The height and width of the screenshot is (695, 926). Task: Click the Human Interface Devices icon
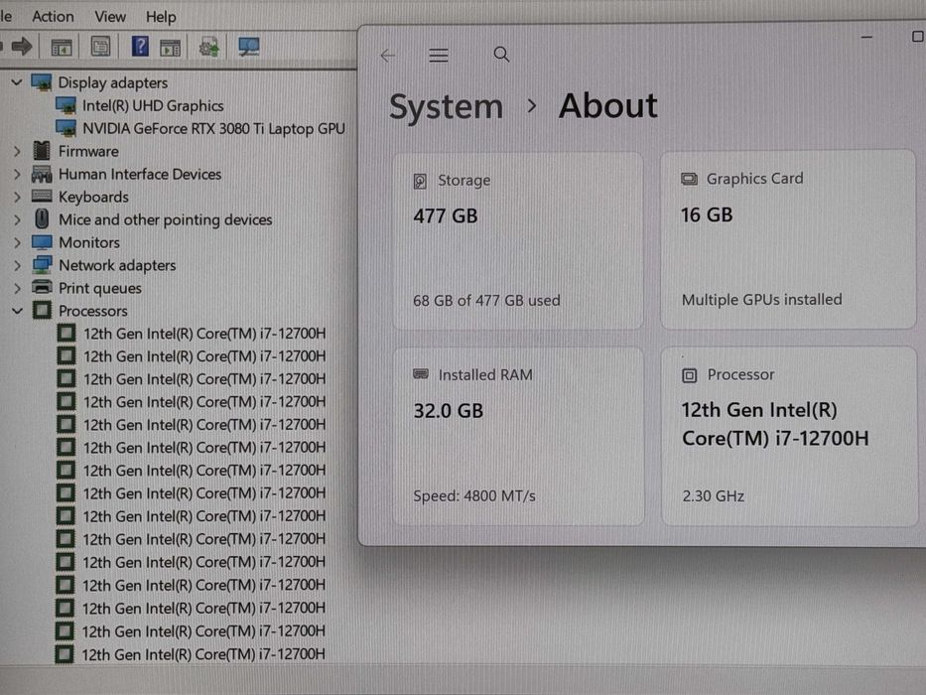[x=42, y=174]
